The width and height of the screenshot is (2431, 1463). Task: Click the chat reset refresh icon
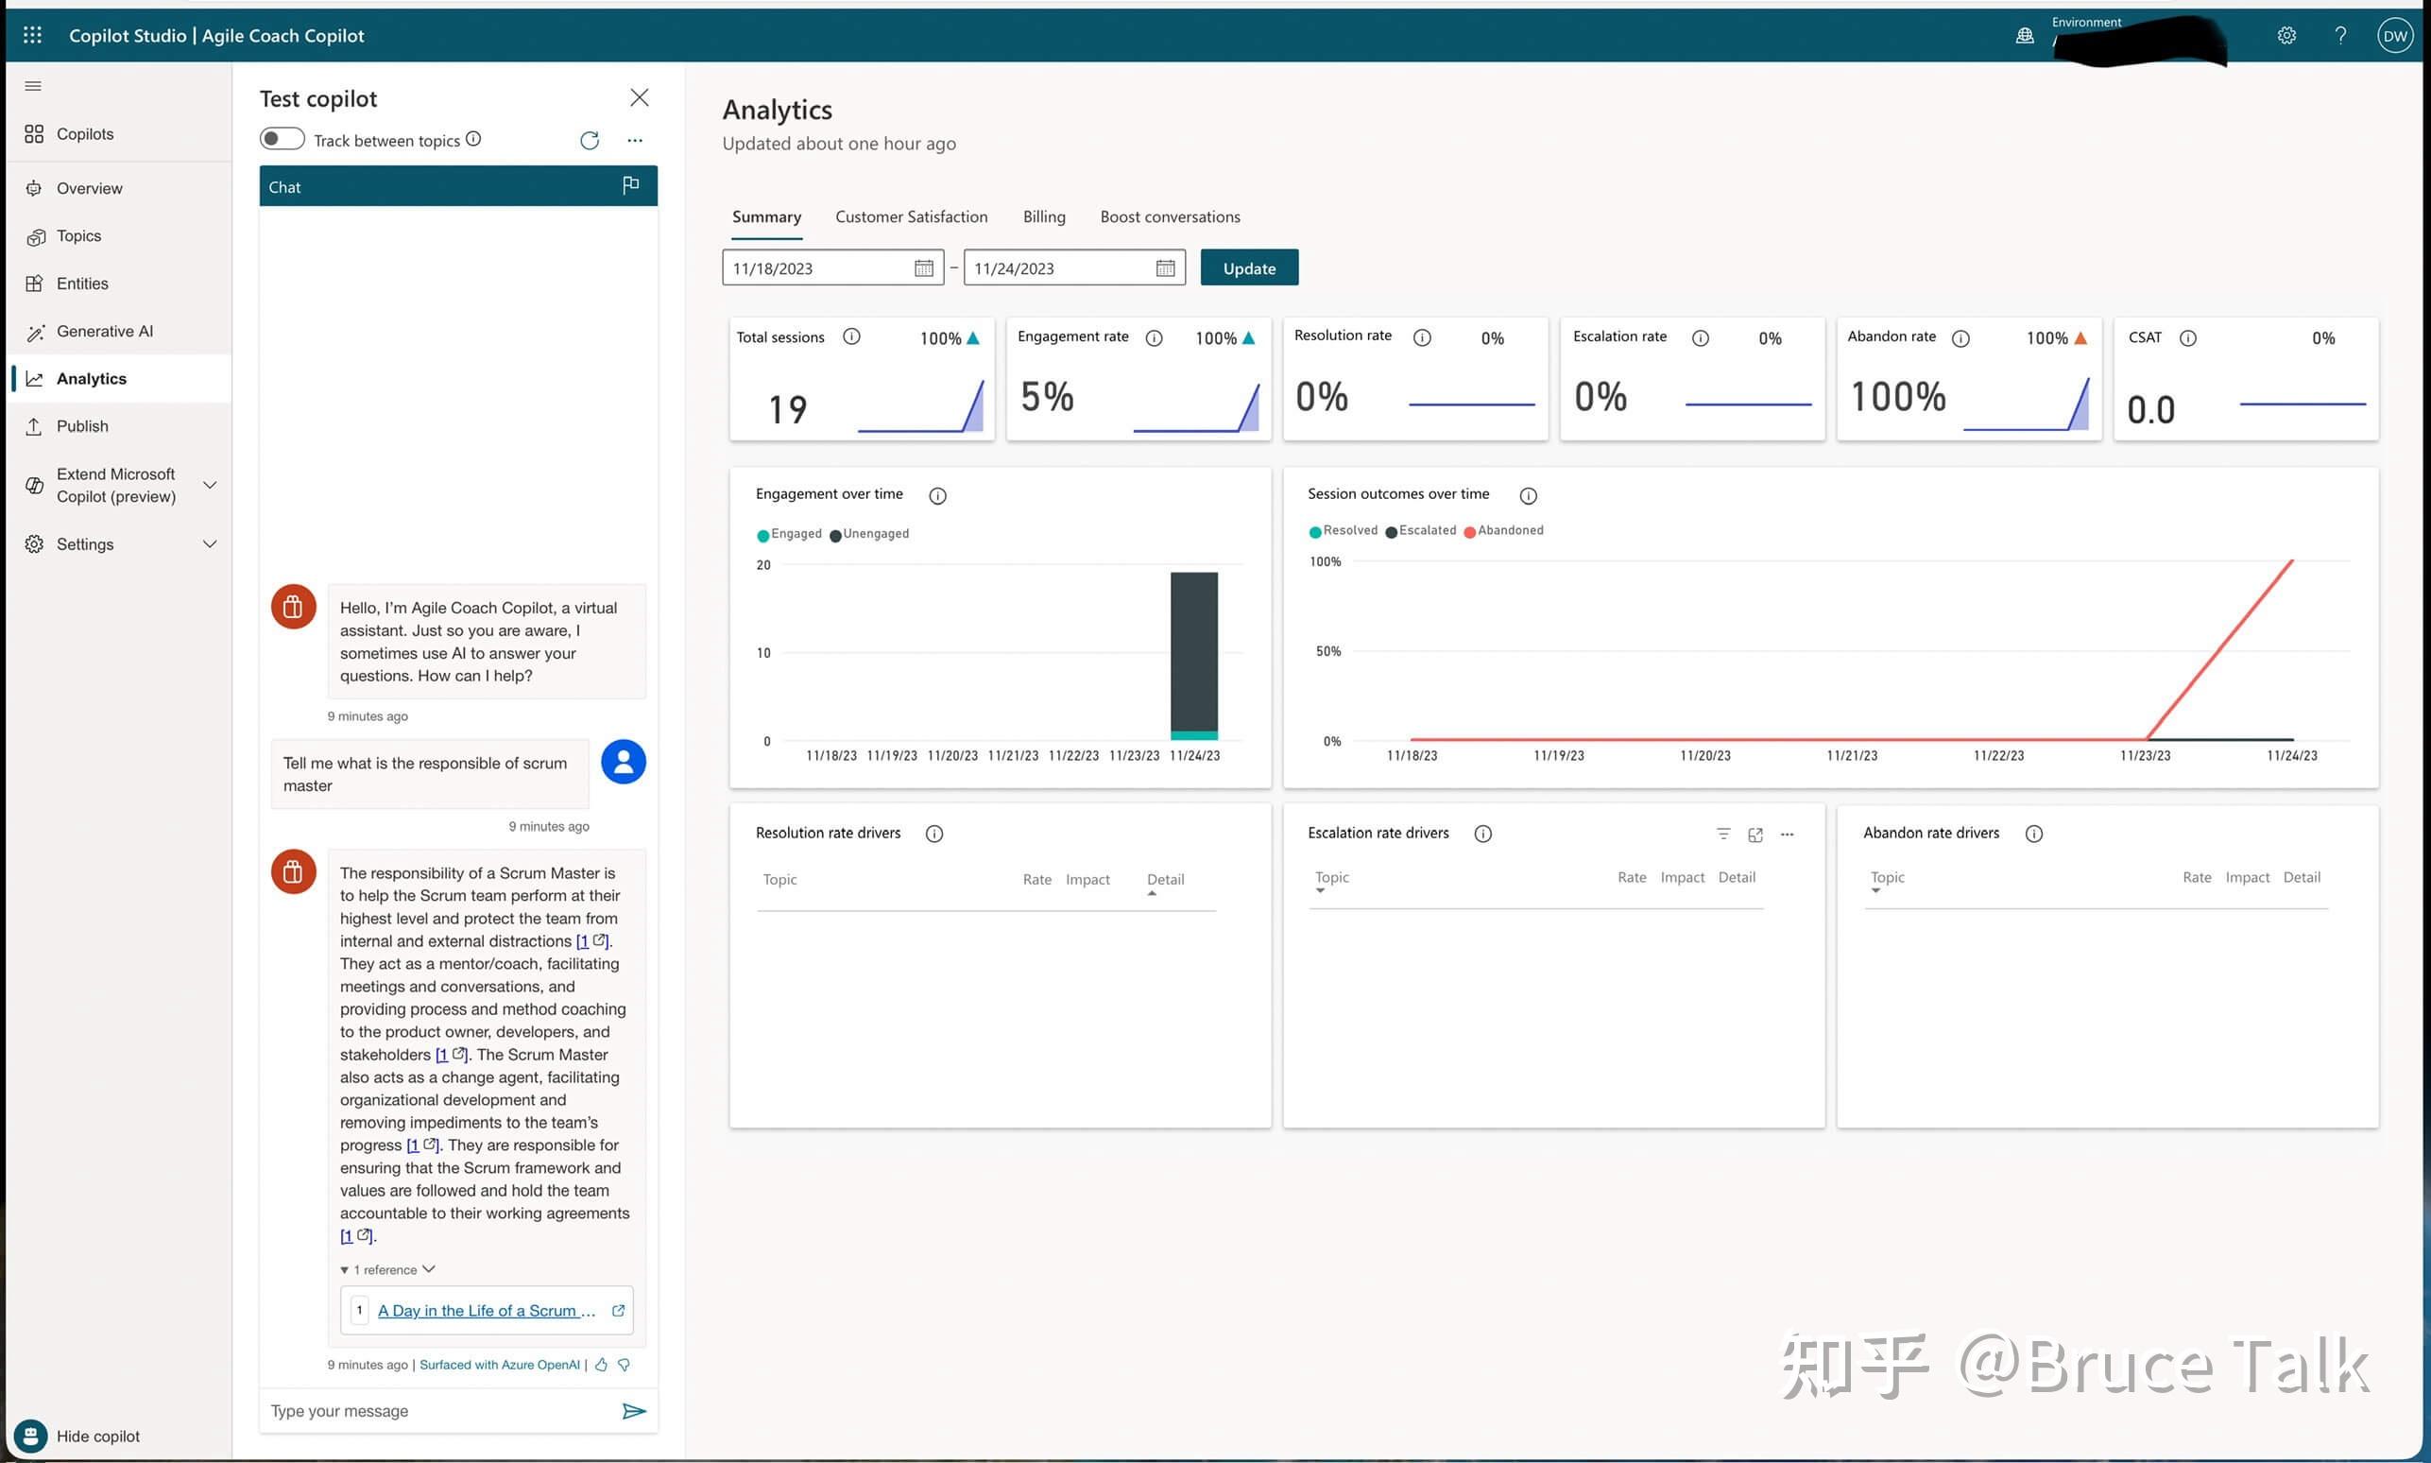pos(590,141)
